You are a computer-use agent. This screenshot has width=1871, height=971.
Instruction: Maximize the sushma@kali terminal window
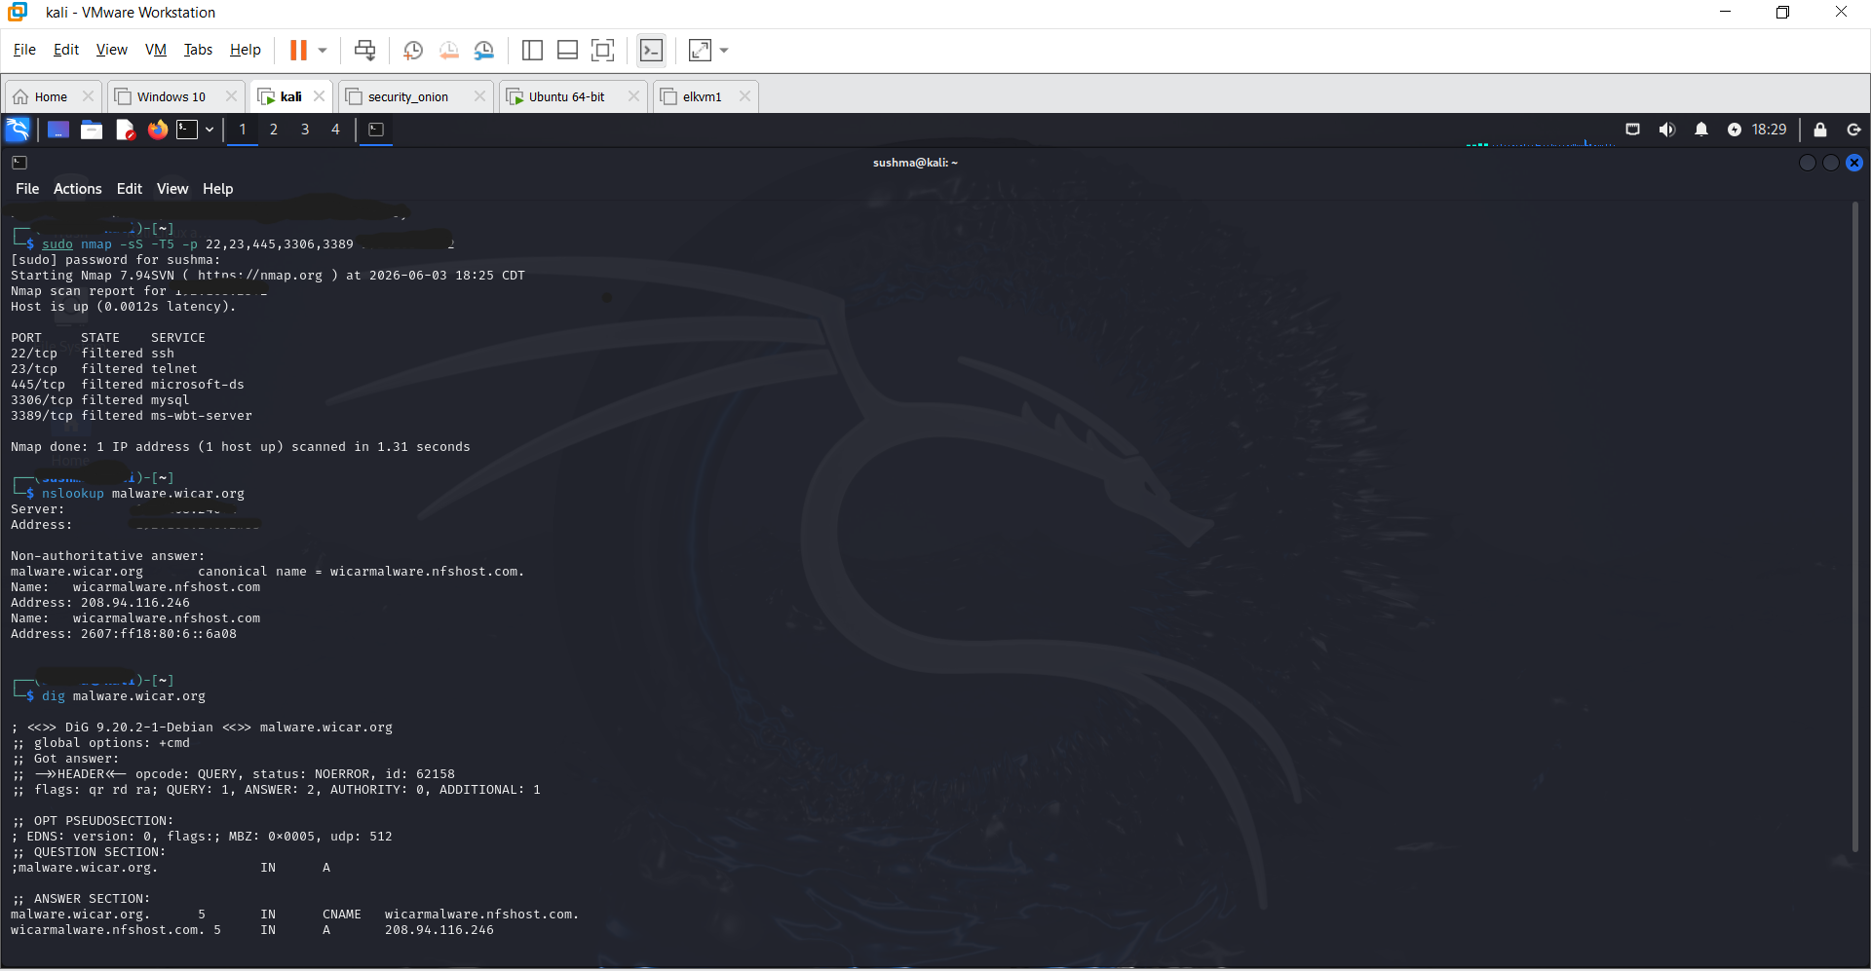point(1831,163)
